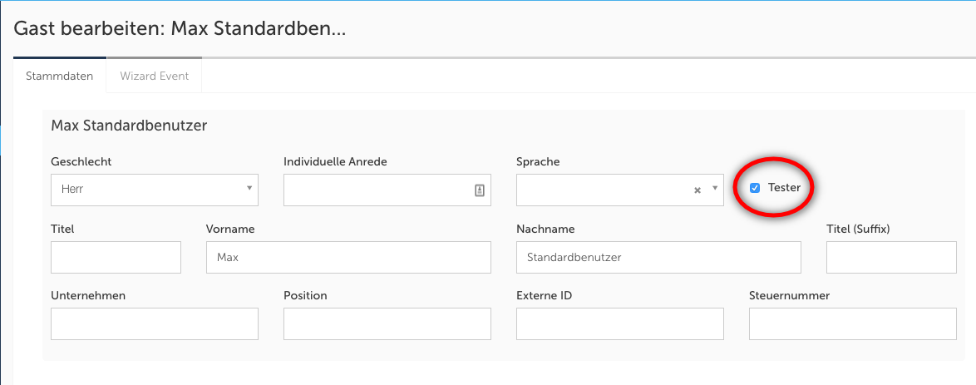This screenshot has width=976, height=385.
Task: Focus the Position input field
Action: pos(387,324)
